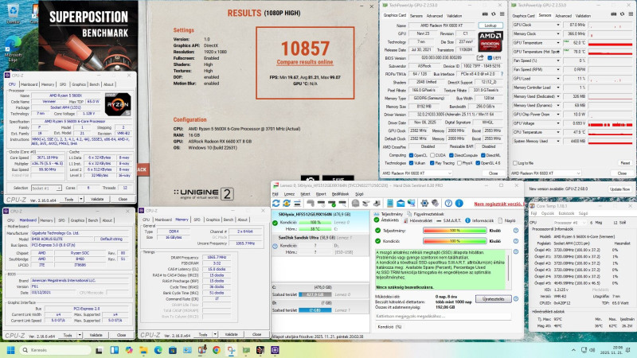Screen dimensions: 637x358
Task: Open the S.M.A.R.T. tab in Hard Disk Sentinel
Action: (x=449, y=220)
